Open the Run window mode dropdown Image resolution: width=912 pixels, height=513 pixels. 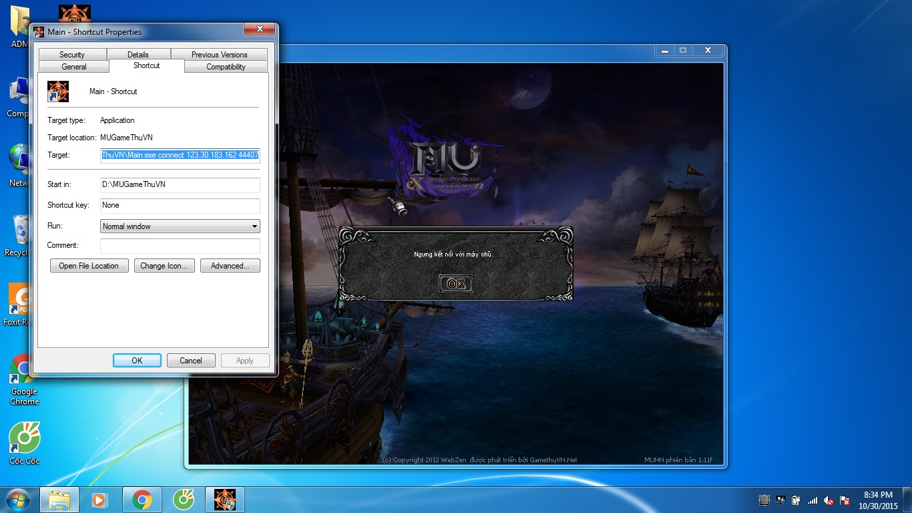tap(180, 226)
